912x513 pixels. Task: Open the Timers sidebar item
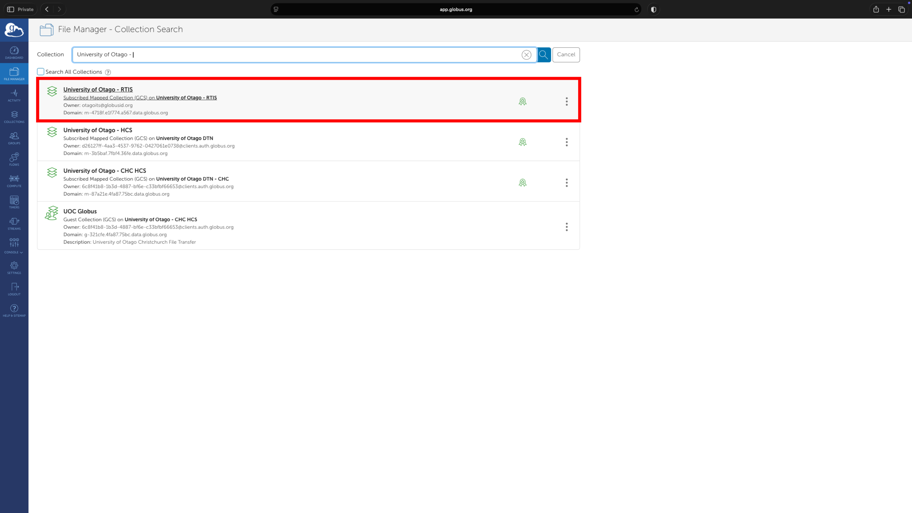tap(14, 202)
